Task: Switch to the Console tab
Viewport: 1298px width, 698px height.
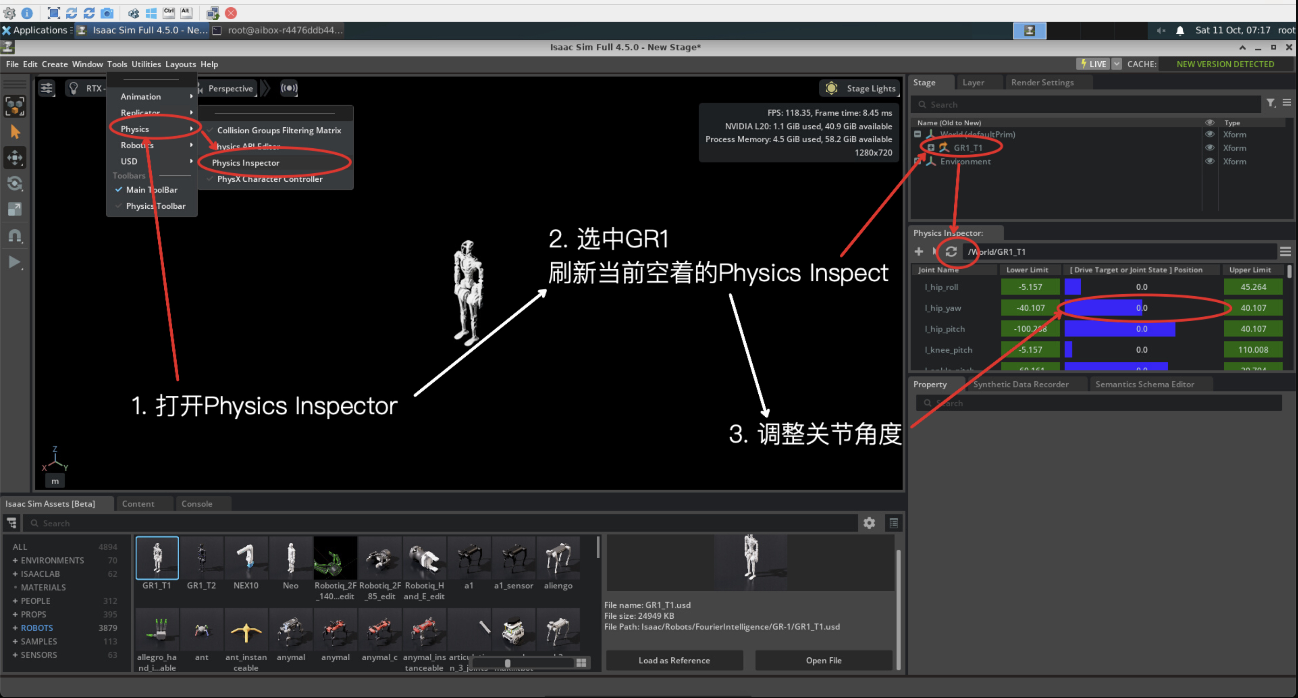Action: pyautogui.click(x=196, y=503)
